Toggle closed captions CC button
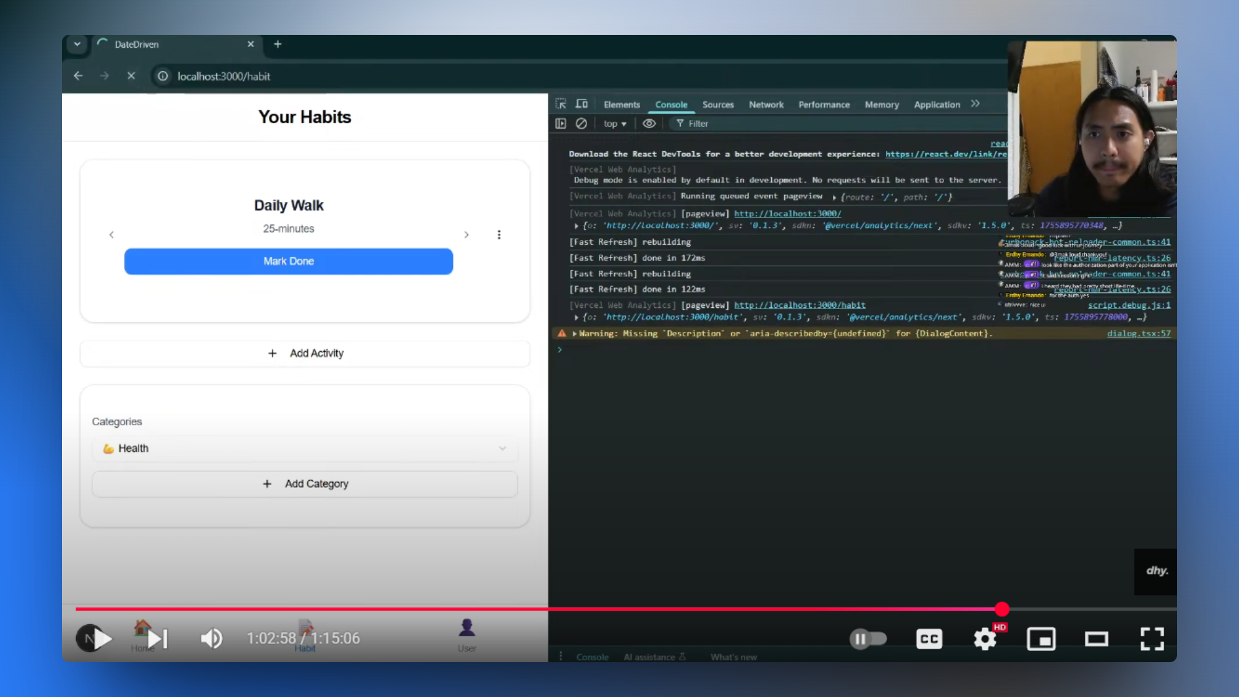This screenshot has height=697, width=1239. click(x=929, y=639)
